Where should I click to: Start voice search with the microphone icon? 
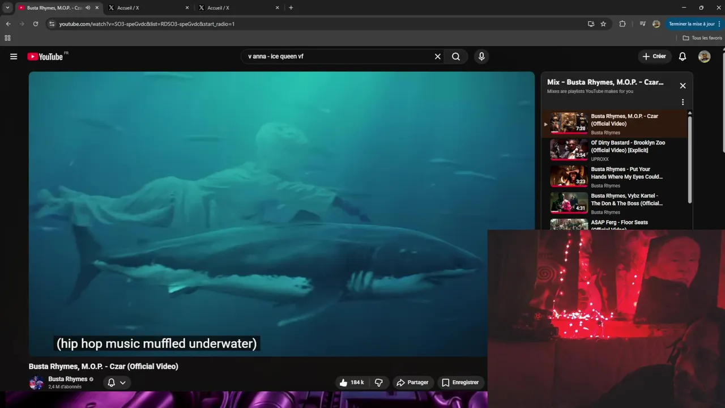(x=481, y=57)
